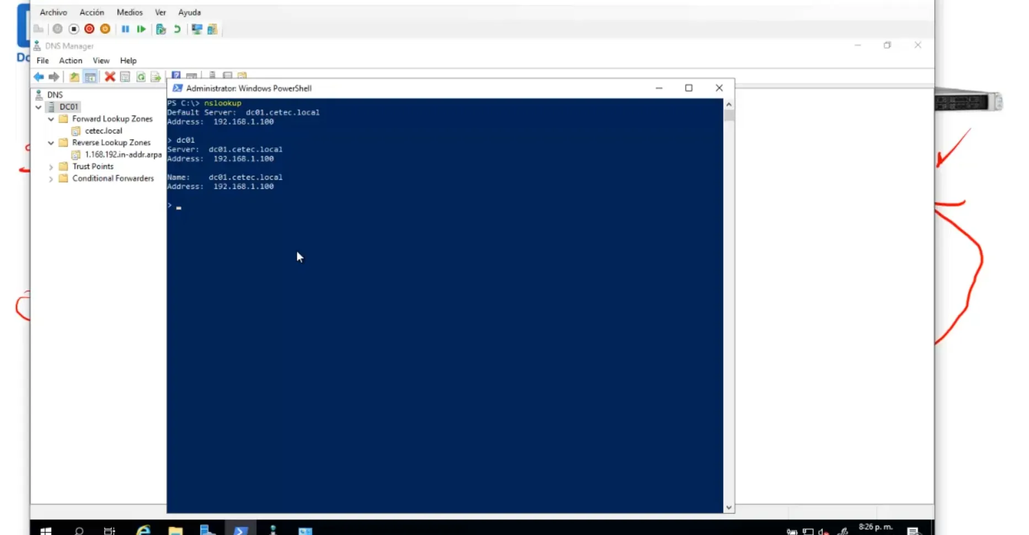Click the PowerShell scrollbar down arrow

coord(729,507)
